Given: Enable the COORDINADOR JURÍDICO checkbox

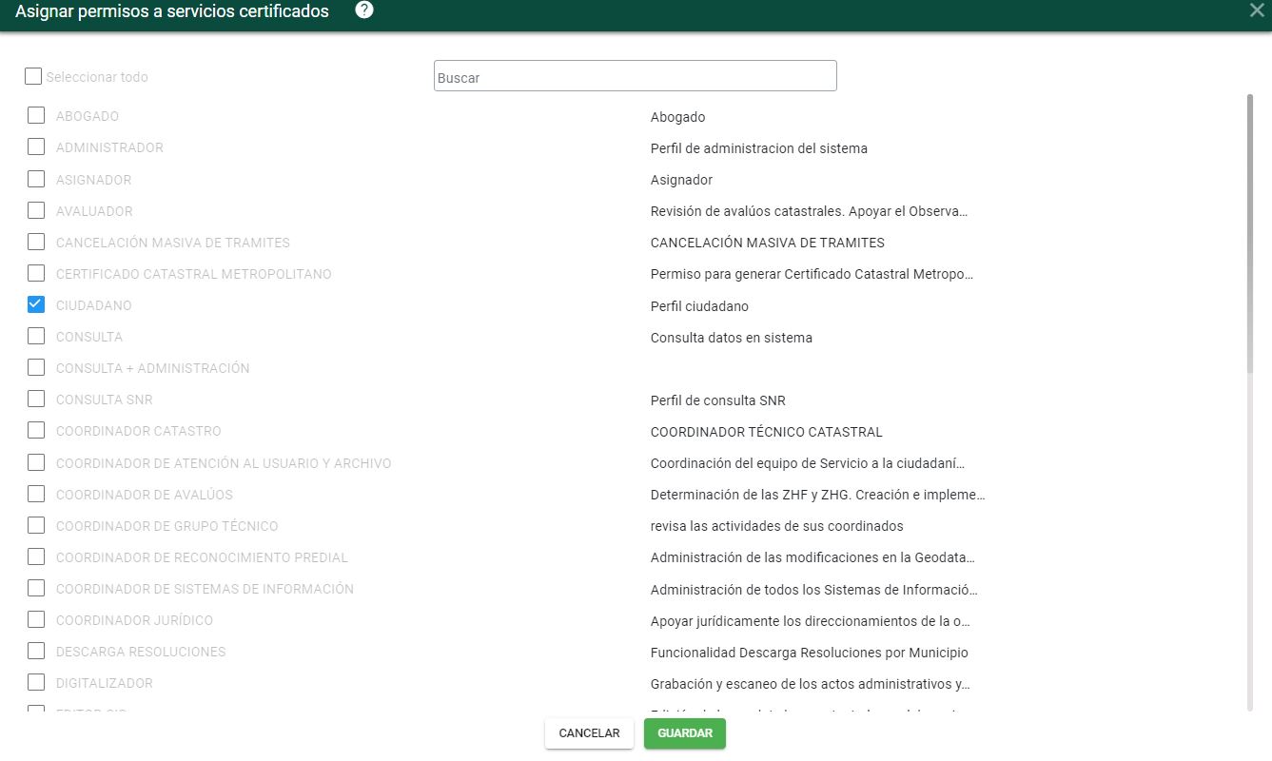Looking at the screenshot, I should click(x=36, y=620).
